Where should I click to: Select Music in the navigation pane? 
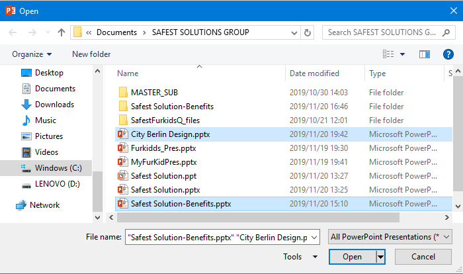(45, 120)
